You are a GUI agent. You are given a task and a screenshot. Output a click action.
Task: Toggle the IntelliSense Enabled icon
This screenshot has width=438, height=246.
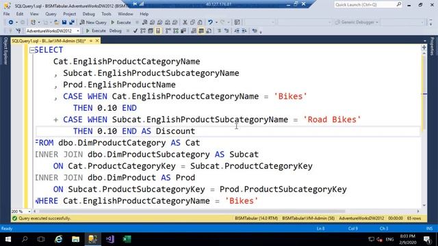click(158, 31)
